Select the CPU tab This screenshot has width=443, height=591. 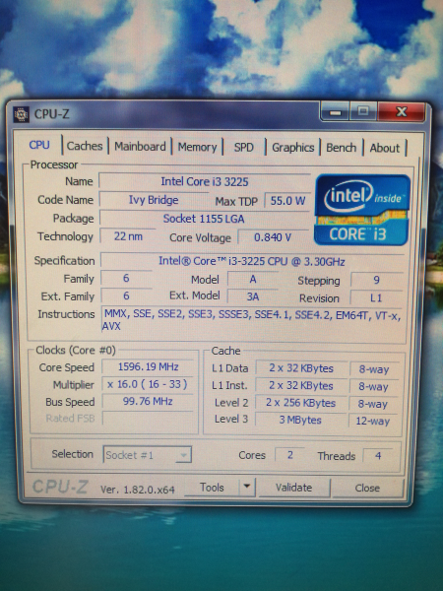(x=39, y=145)
